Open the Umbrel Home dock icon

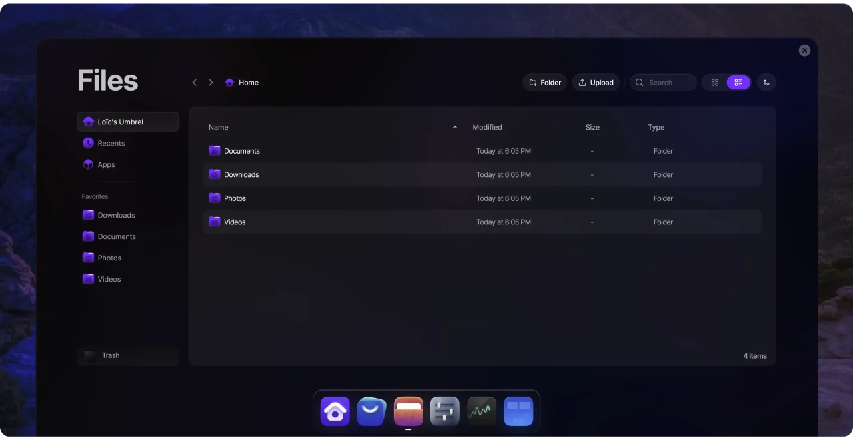coord(335,411)
